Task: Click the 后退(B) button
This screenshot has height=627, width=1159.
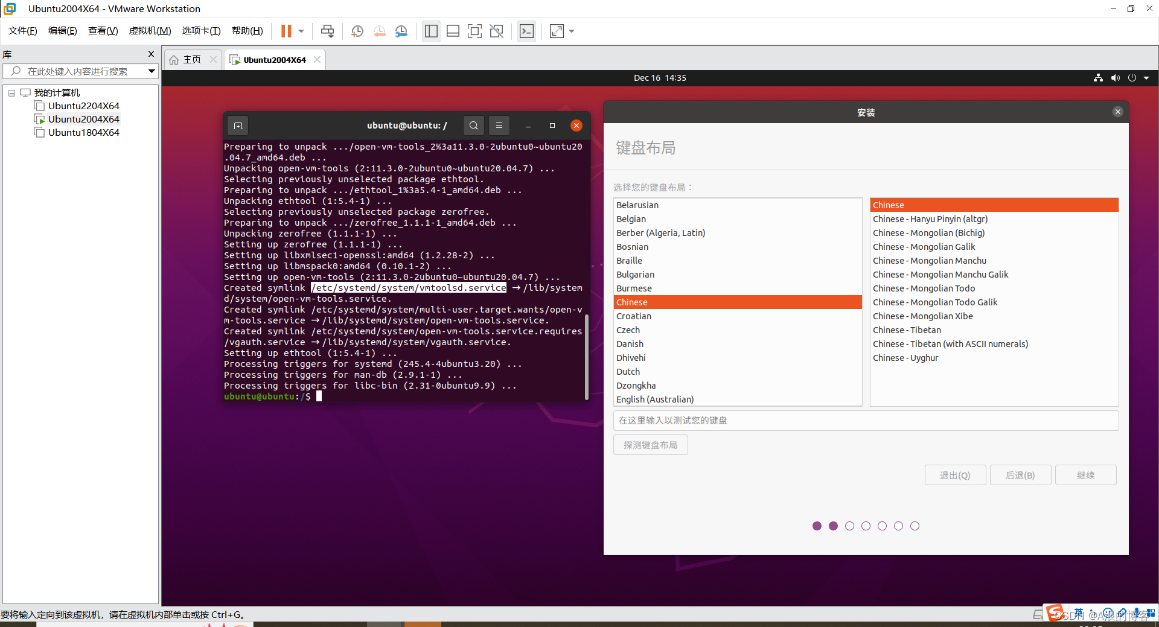Action: (x=1020, y=475)
